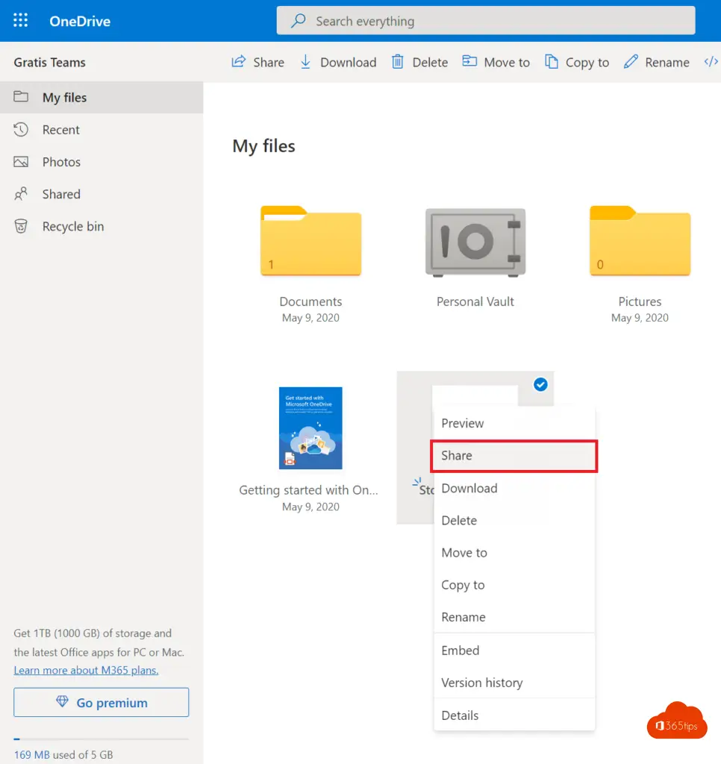Click the Share arrow icon in toolbar
The height and width of the screenshot is (764, 721).
click(x=238, y=62)
